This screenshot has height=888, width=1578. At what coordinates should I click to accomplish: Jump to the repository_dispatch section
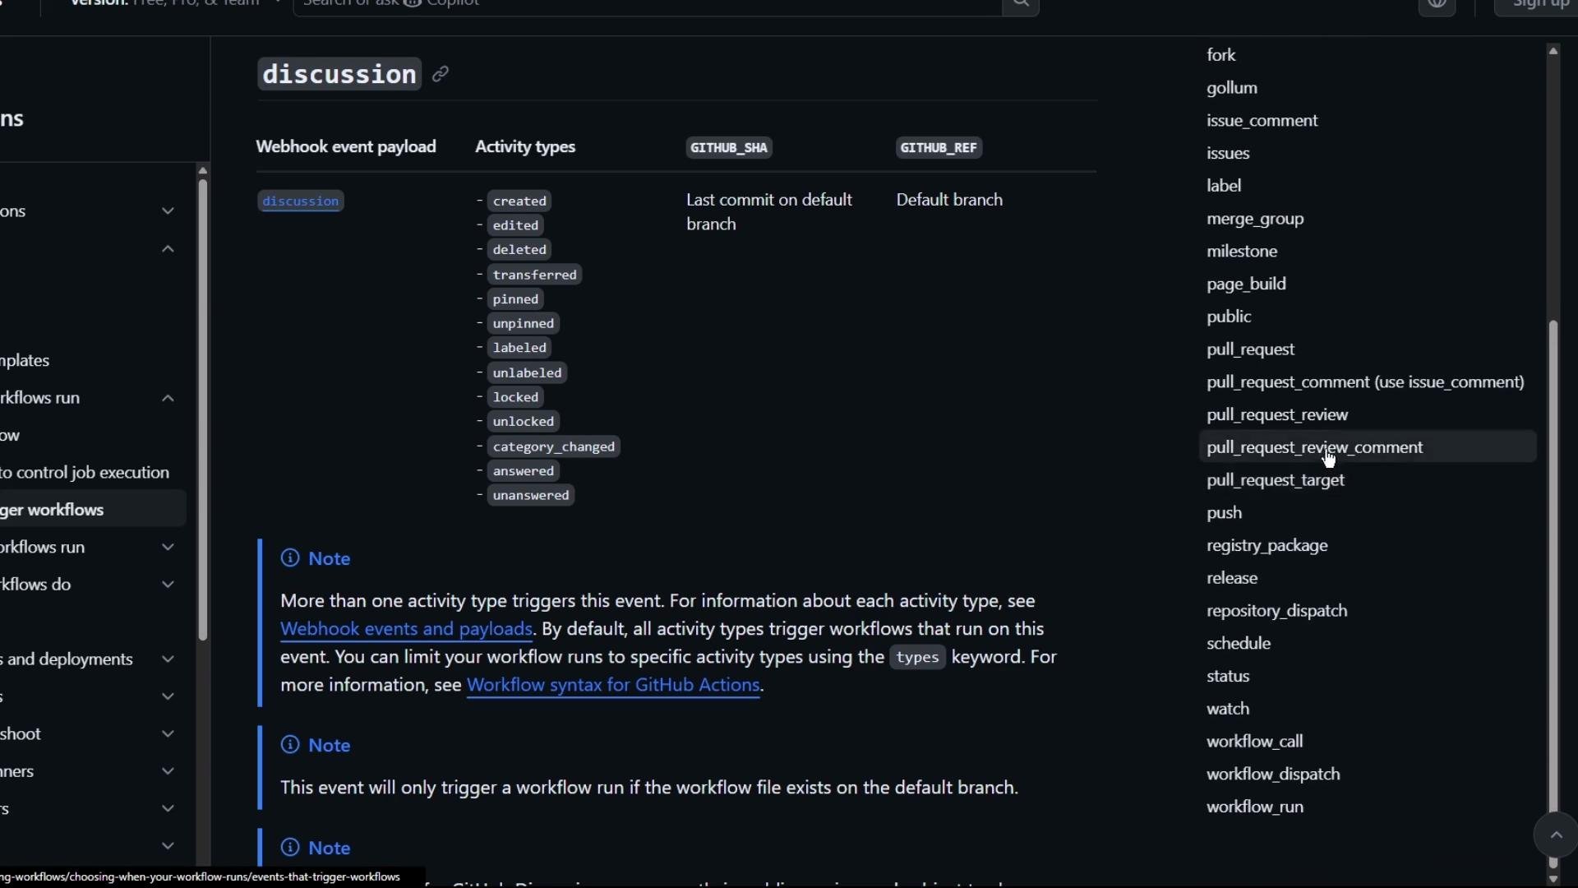1276,611
